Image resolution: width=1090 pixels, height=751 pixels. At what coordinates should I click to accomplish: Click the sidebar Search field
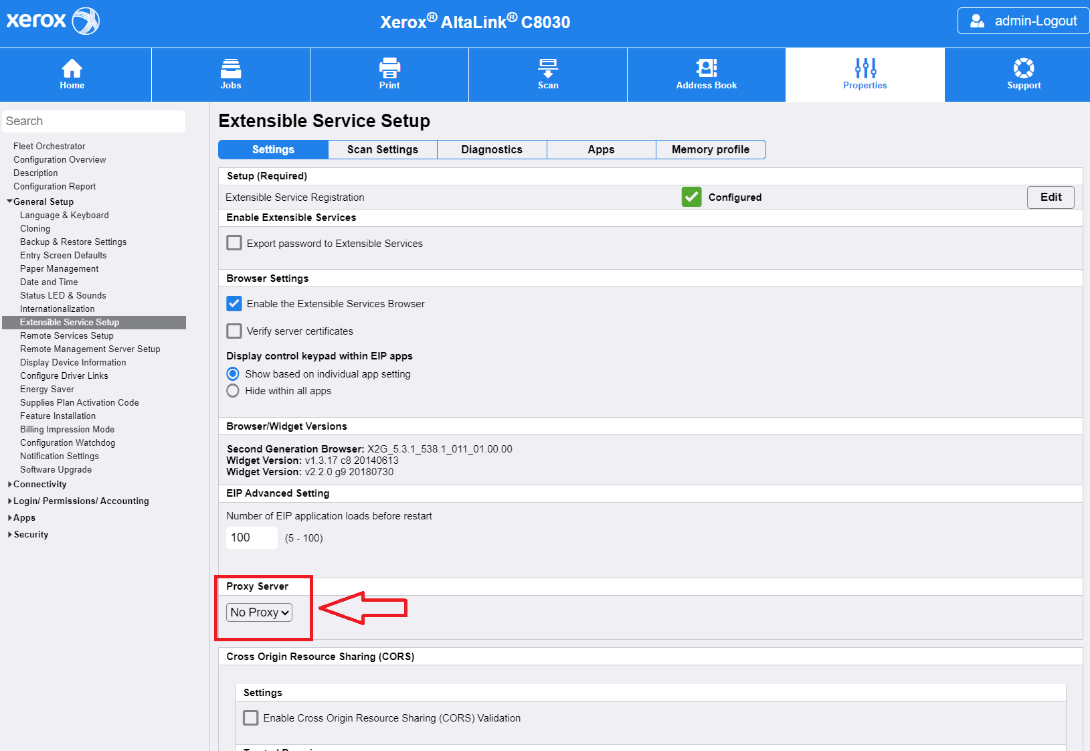[x=94, y=121]
